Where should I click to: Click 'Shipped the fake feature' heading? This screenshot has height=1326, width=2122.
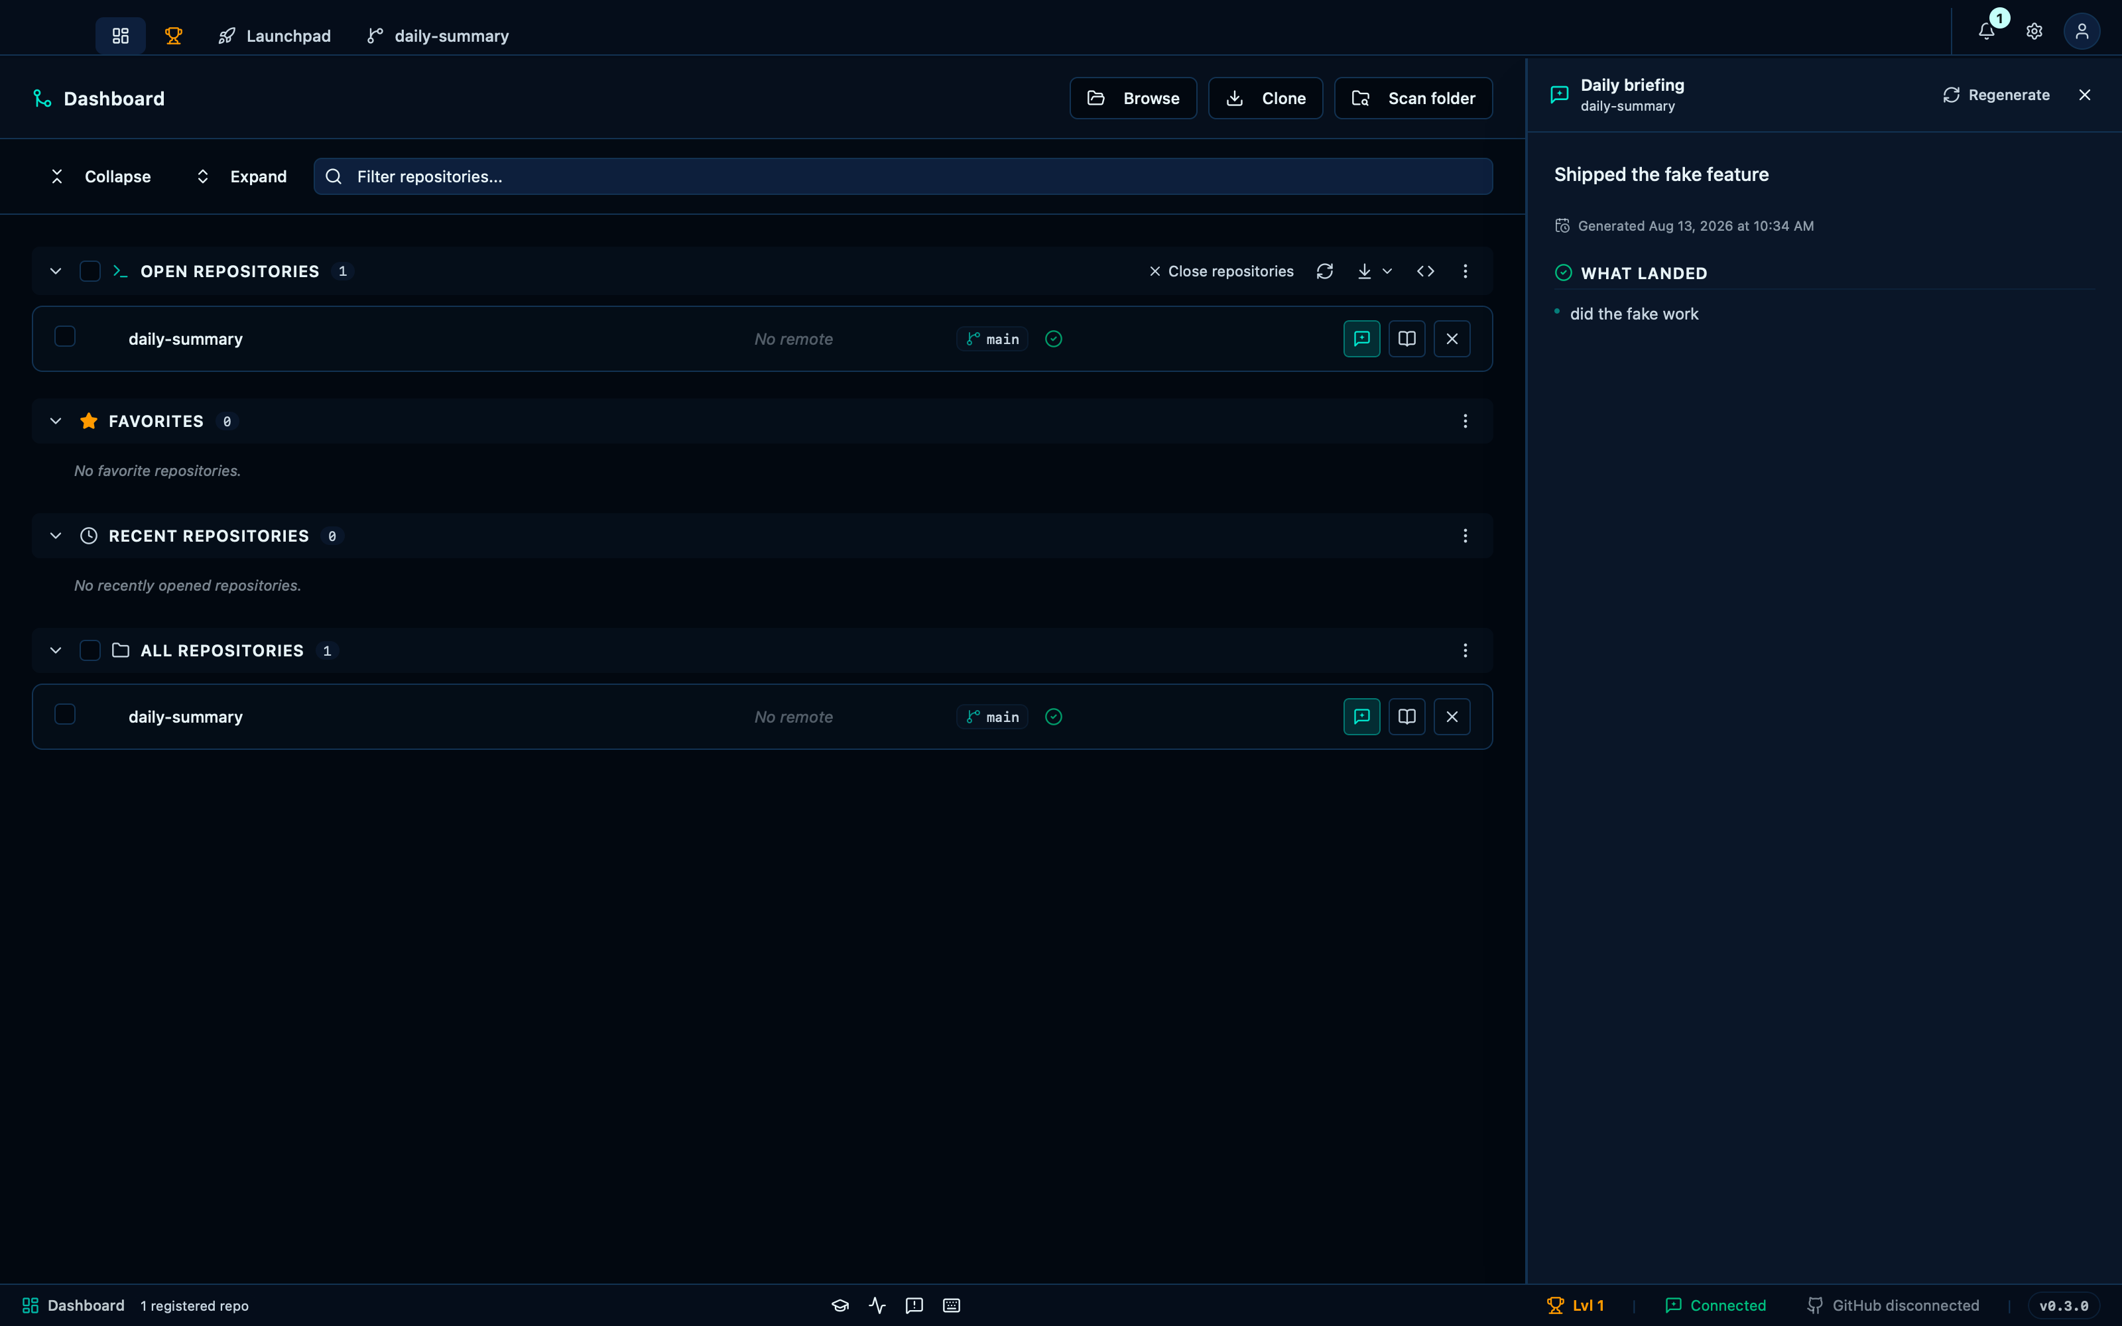tap(1660, 174)
